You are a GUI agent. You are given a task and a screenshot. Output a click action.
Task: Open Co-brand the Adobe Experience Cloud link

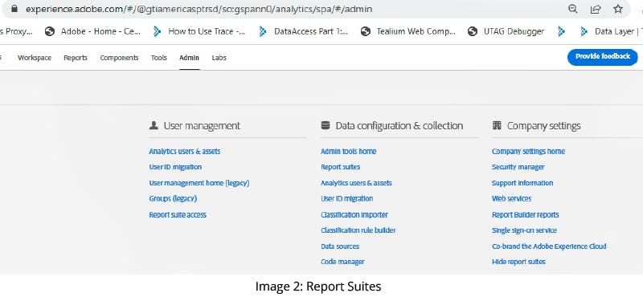click(549, 246)
